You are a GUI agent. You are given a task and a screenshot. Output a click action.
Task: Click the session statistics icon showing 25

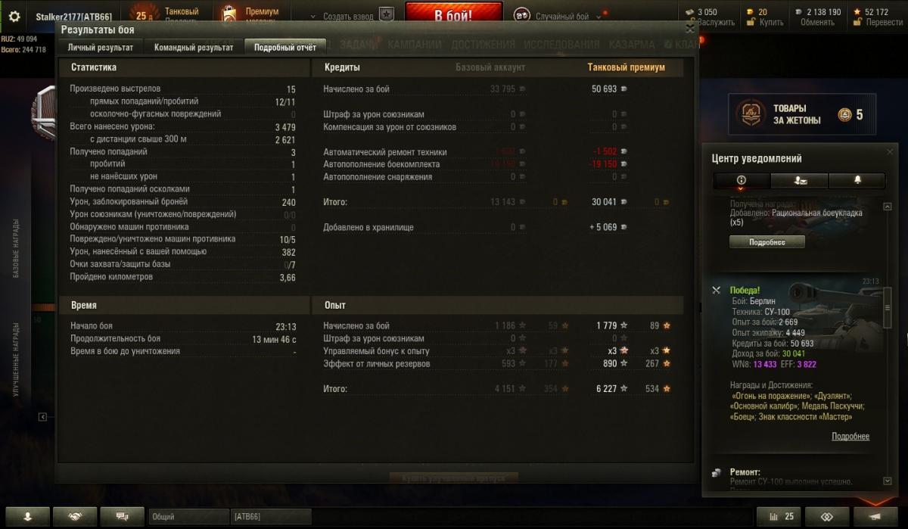point(781,516)
